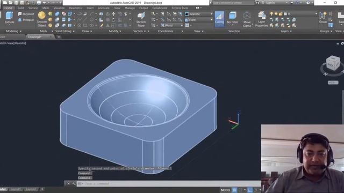Click the solid Union icon

58,14
